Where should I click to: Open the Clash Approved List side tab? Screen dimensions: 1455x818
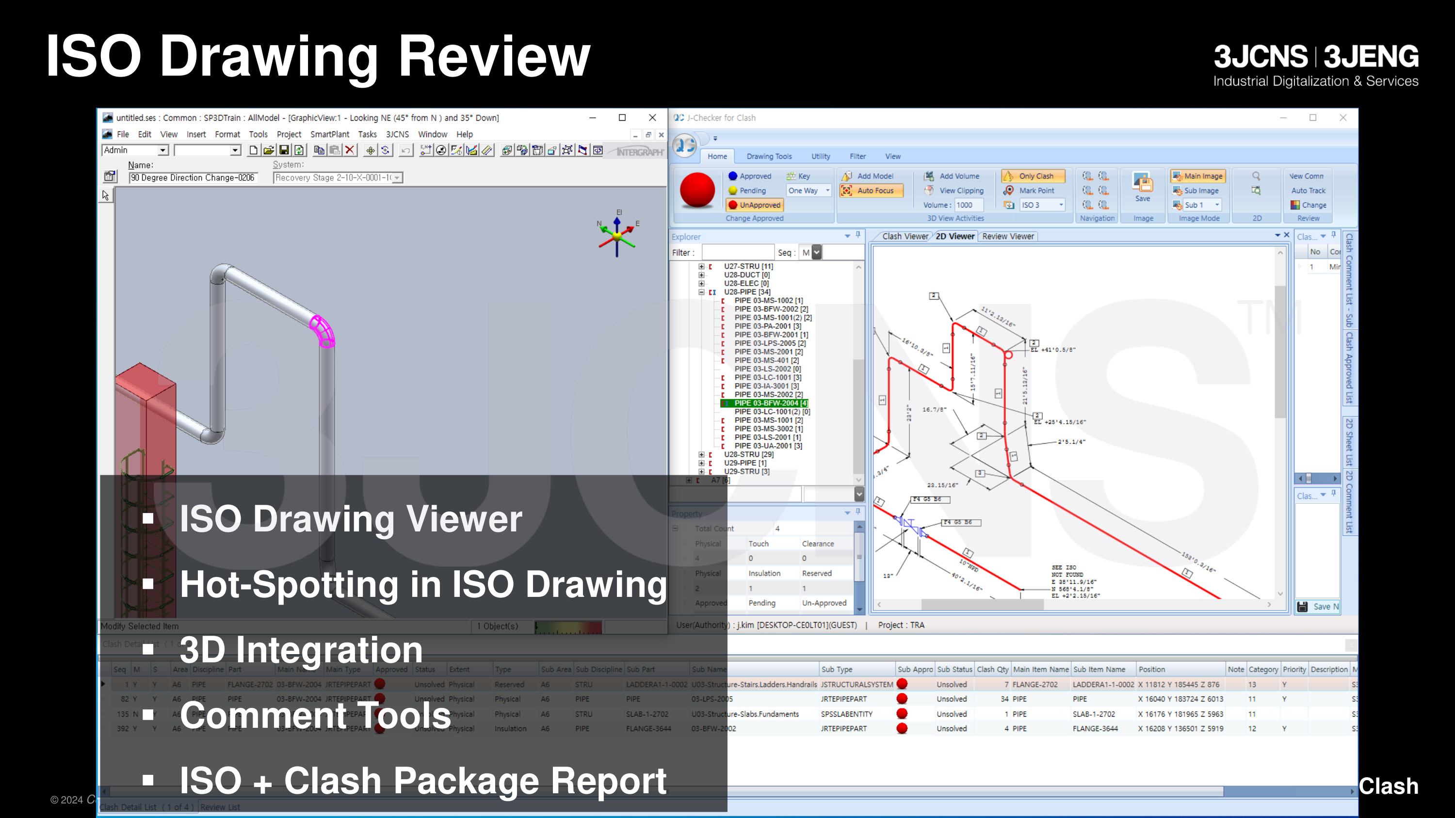[1349, 368]
